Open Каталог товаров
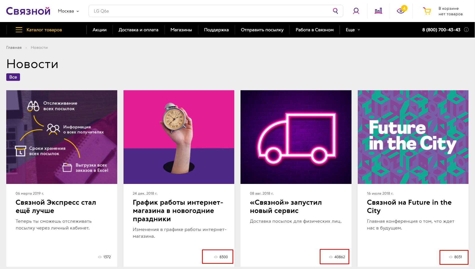 click(x=44, y=30)
